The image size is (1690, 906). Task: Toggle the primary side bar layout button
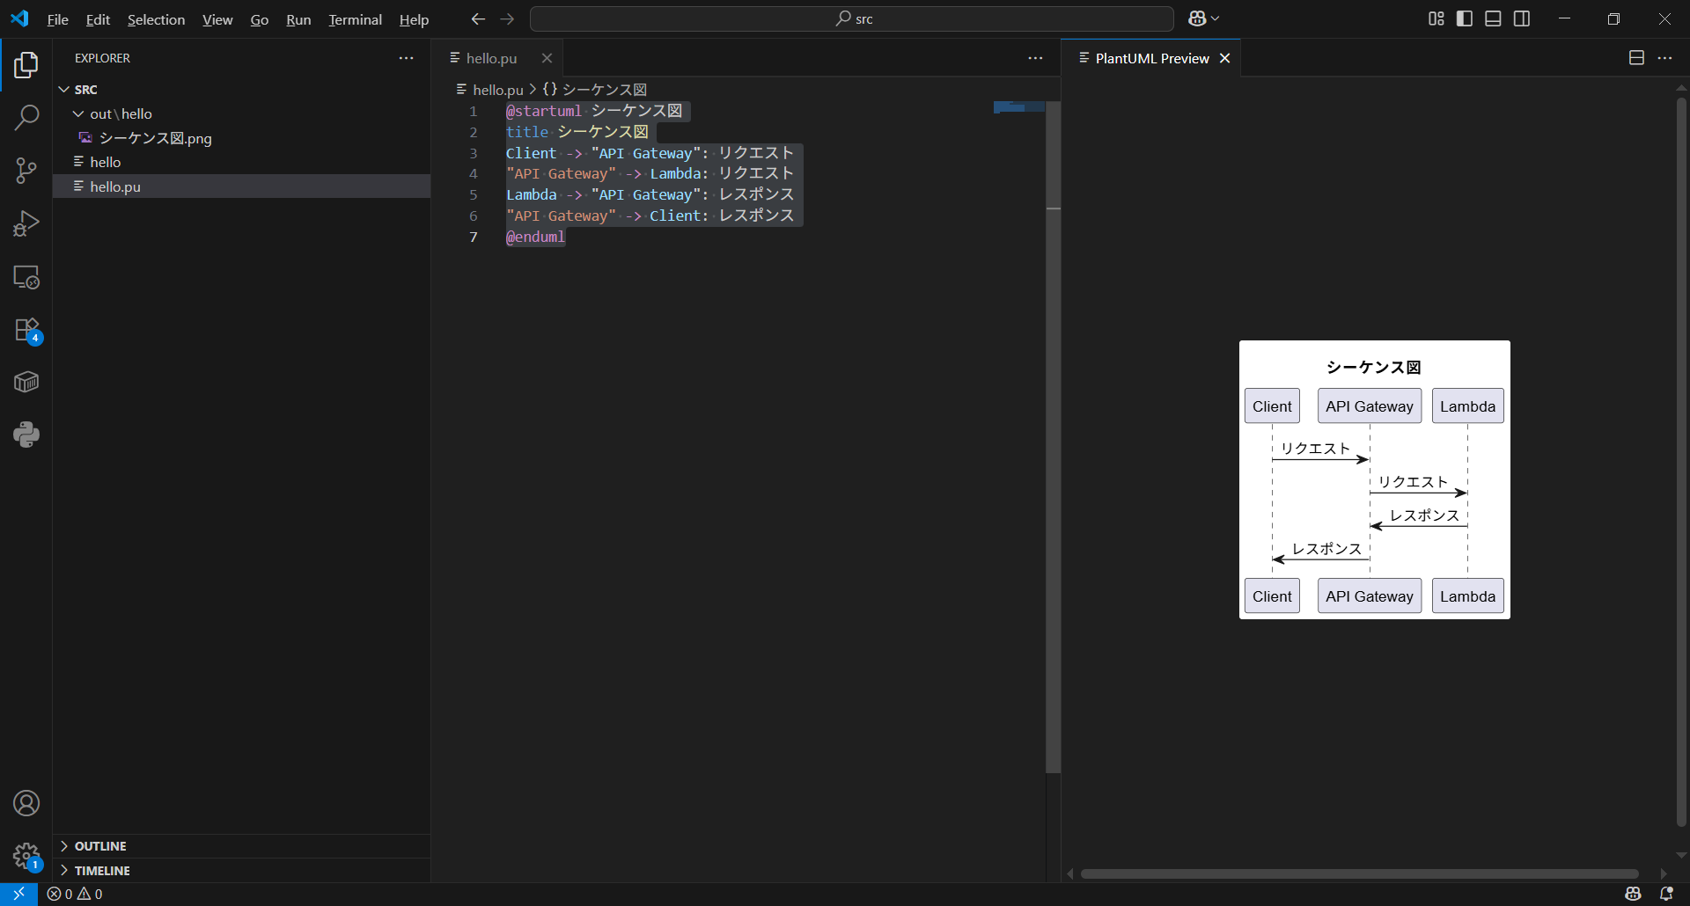[1465, 18]
